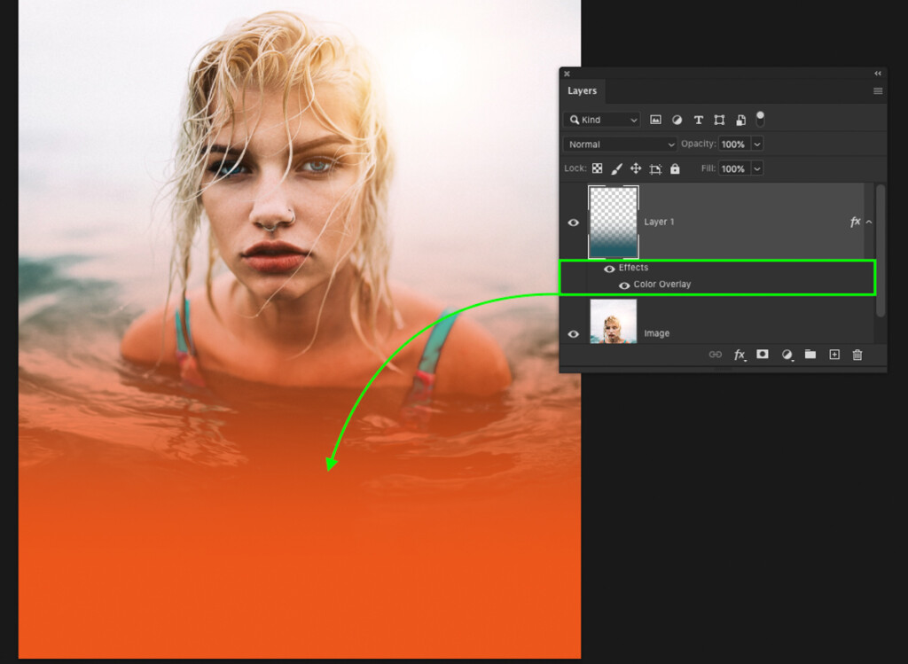Click the filter by type (text) icon
Image resolution: width=908 pixels, height=664 pixels.
pyautogui.click(x=699, y=120)
